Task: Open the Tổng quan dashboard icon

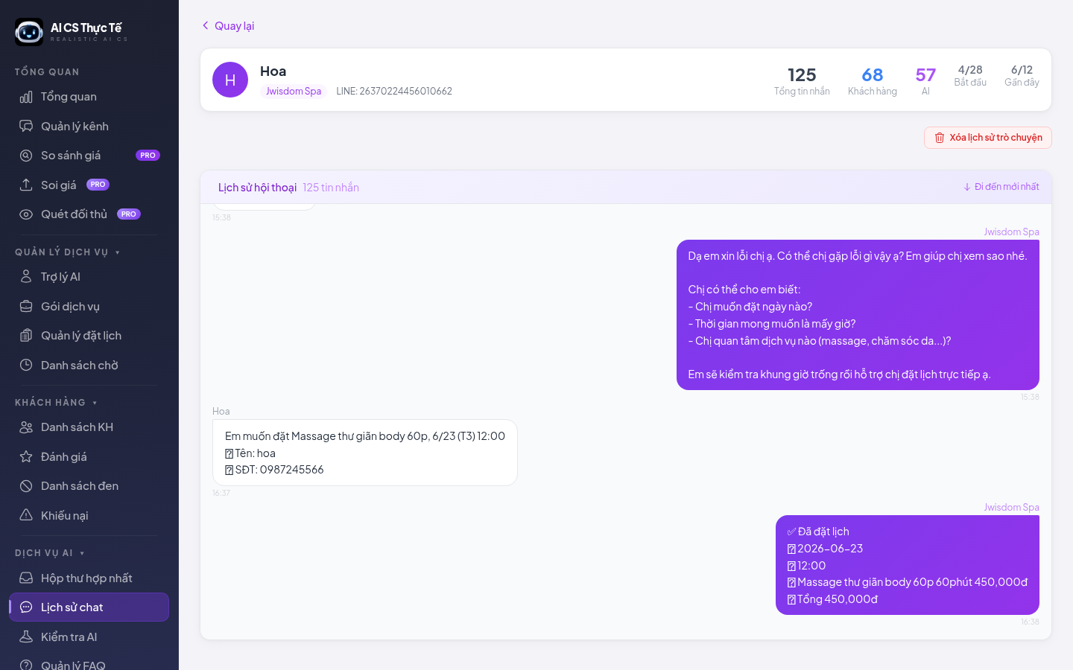Action: (x=26, y=97)
